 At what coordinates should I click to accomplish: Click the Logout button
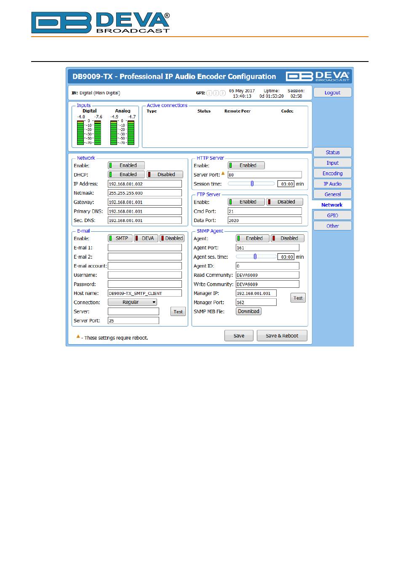coord(333,93)
